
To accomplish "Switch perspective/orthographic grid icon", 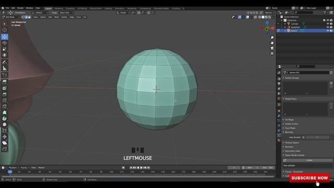I will point(272,53).
